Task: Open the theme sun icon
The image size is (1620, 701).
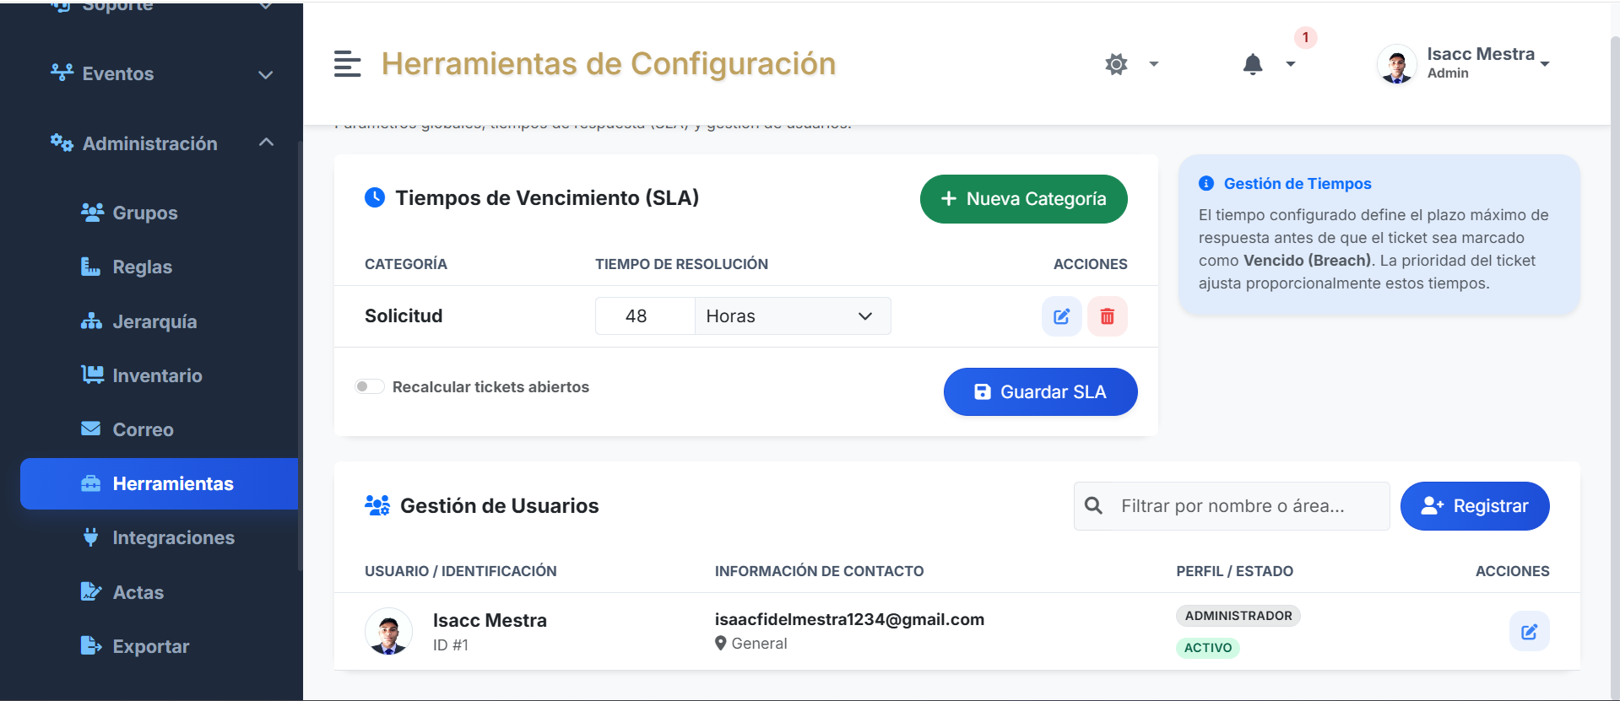Action: tap(1116, 64)
